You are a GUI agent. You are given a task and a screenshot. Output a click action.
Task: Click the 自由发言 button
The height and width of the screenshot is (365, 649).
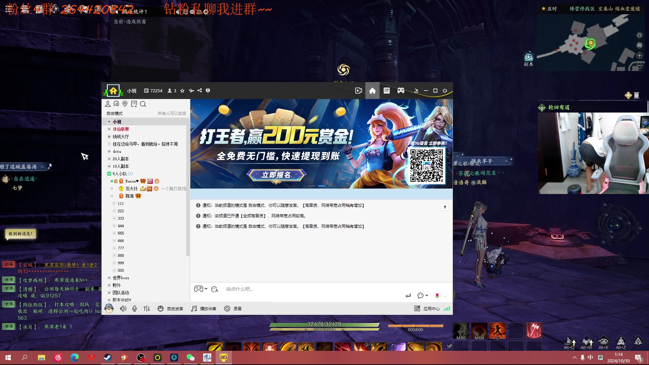(171, 309)
